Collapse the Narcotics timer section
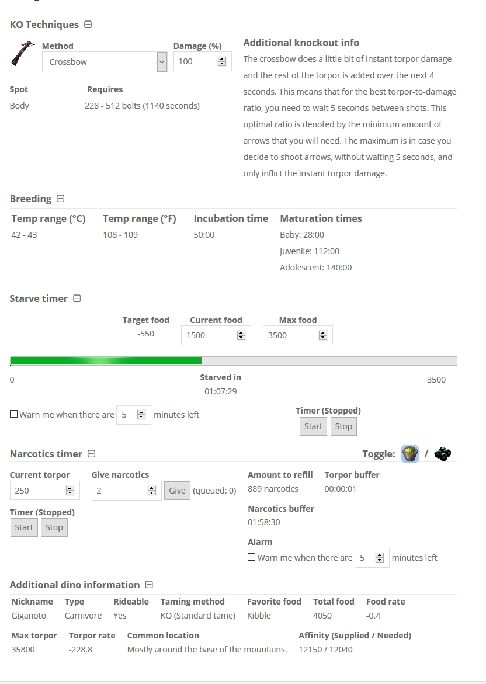Viewport: 486px width, 684px height. pos(91,454)
